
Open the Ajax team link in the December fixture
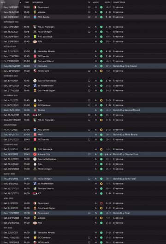point(40,100)
